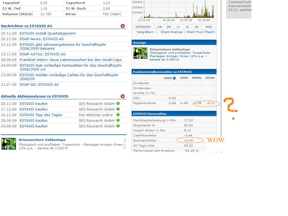Open ESTAVIS gibt Jahresergebnisse news link
288x216 pixels.
63,46
